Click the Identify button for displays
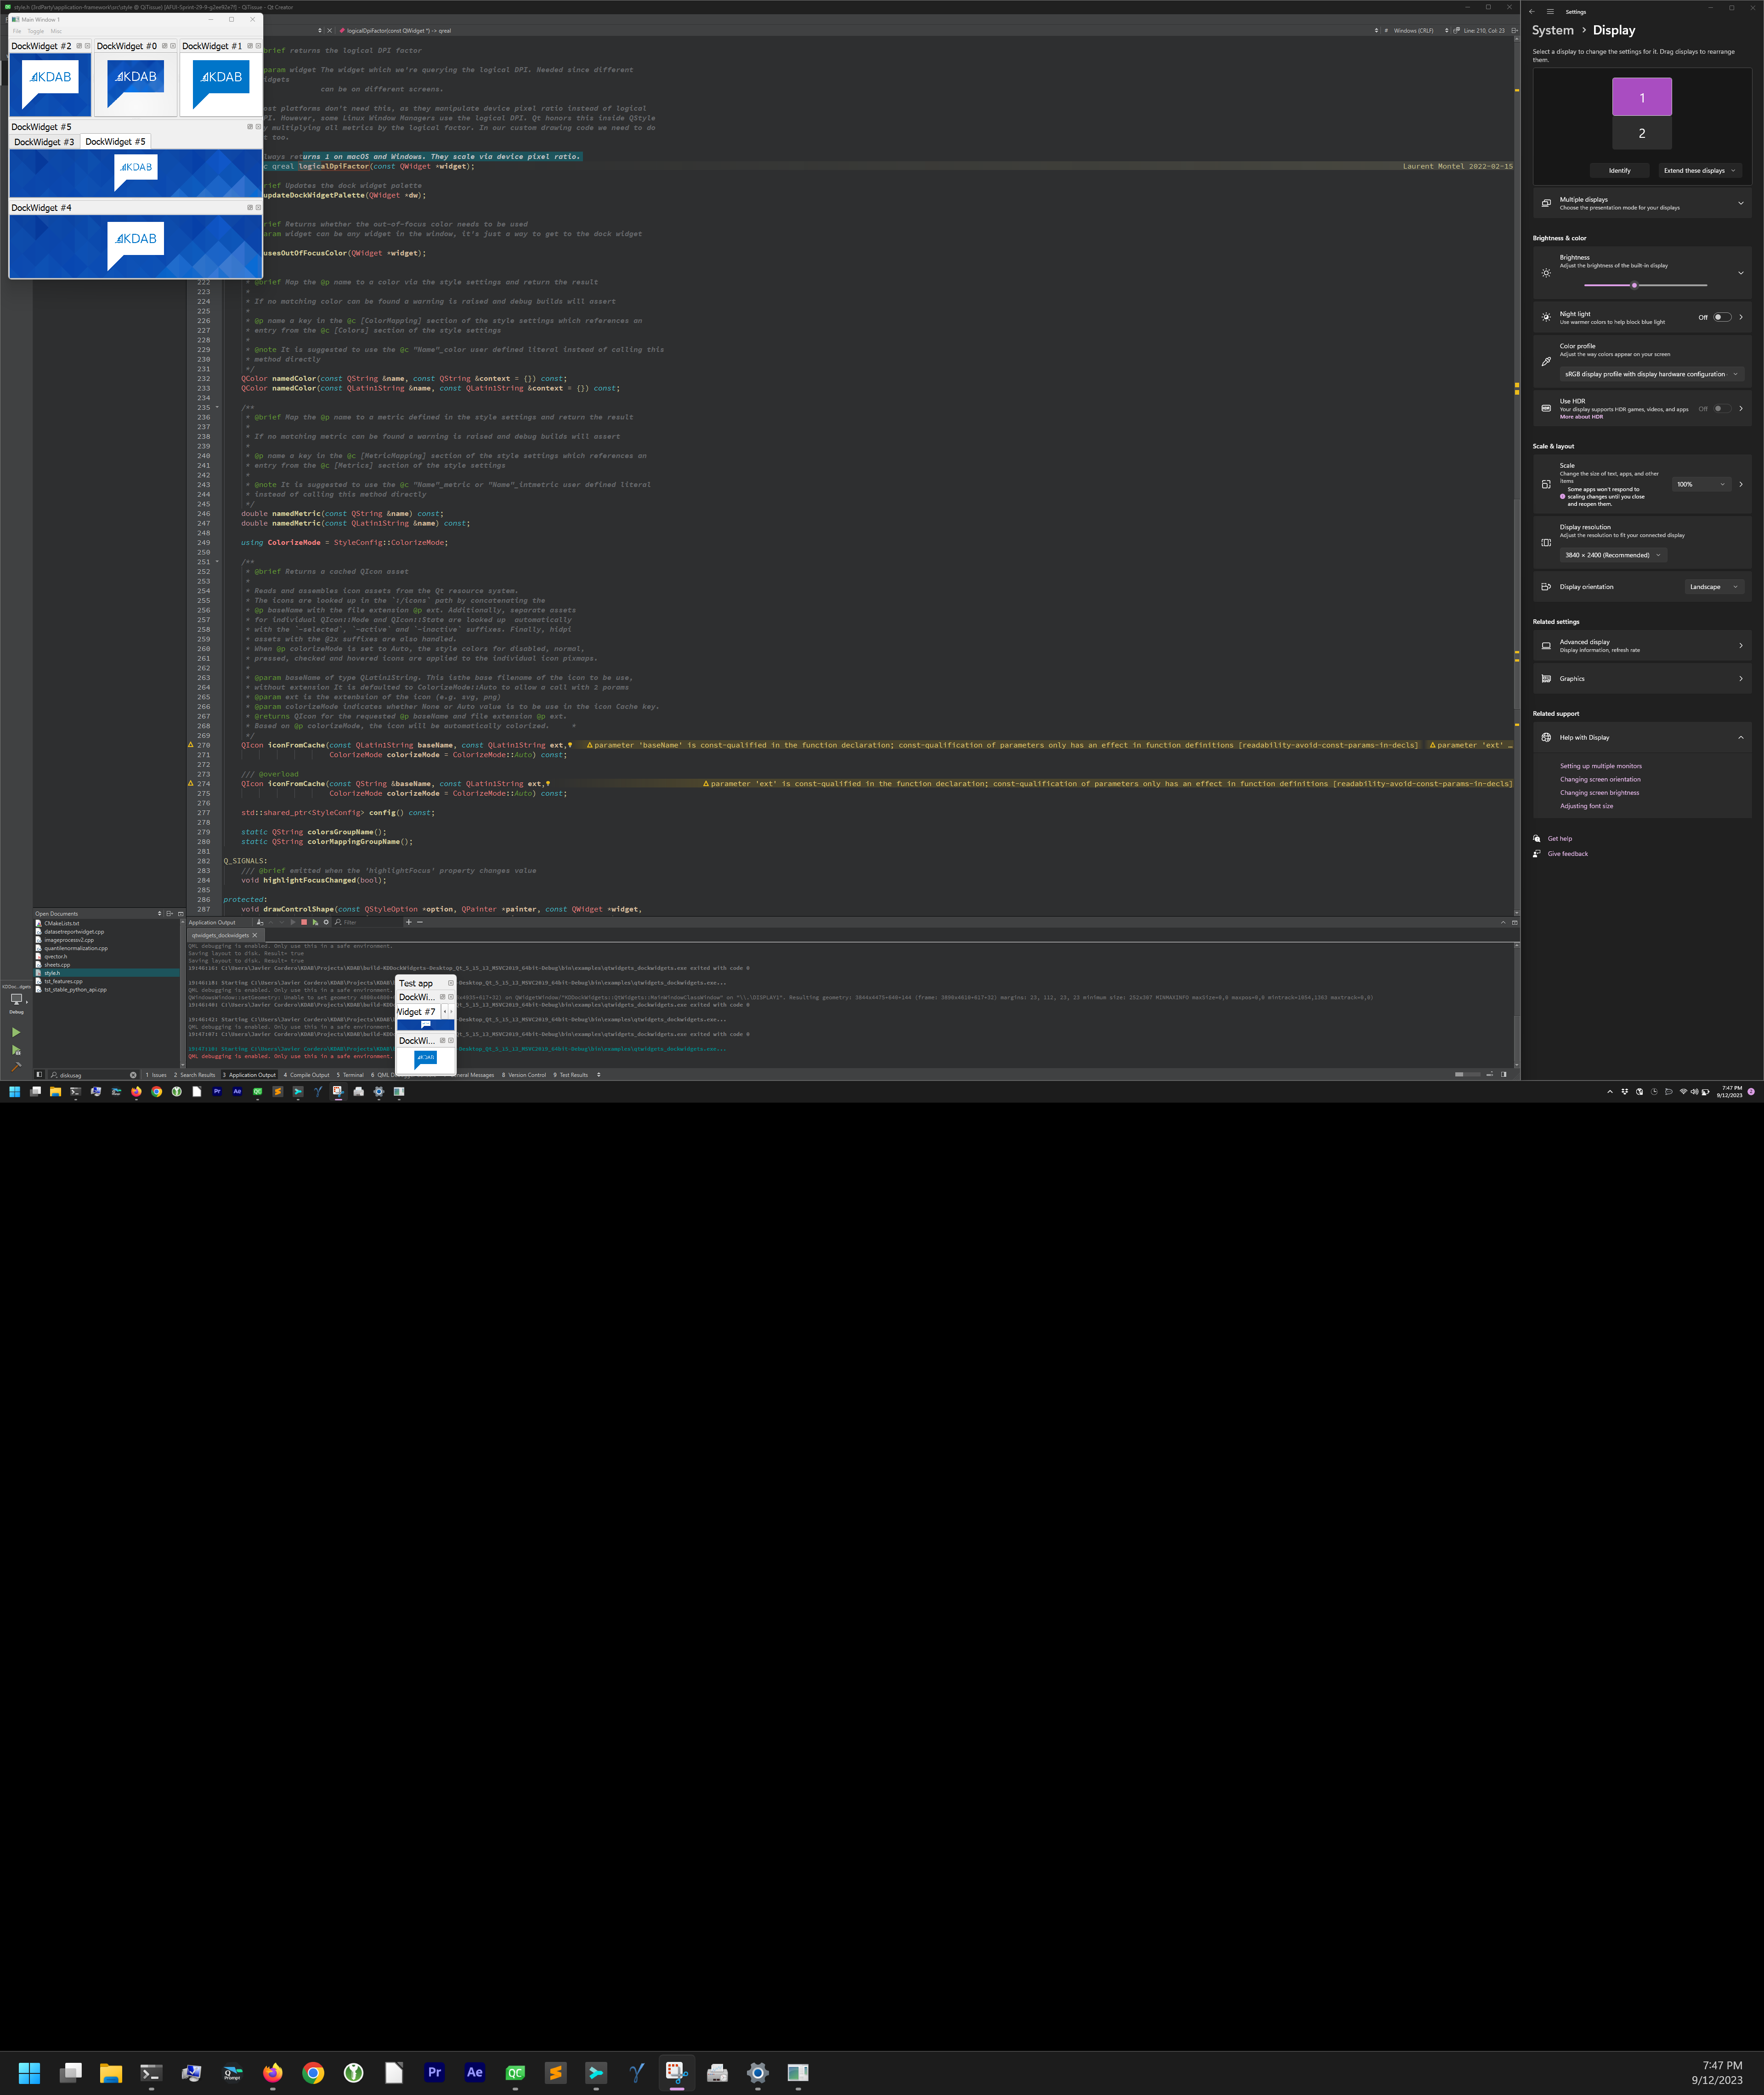This screenshot has width=1764, height=2095. click(x=1620, y=170)
